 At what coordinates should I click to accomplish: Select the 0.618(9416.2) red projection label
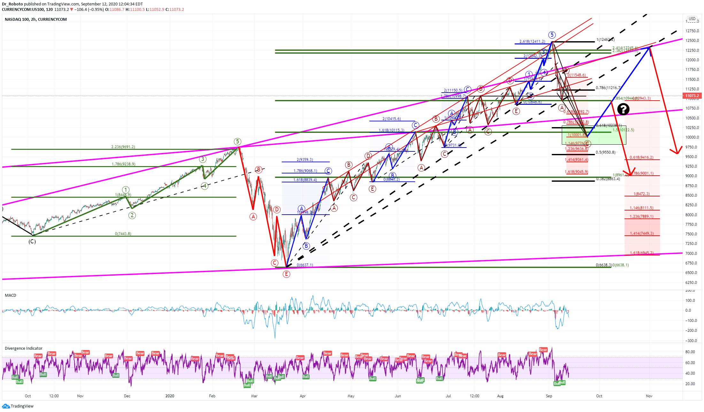click(641, 157)
